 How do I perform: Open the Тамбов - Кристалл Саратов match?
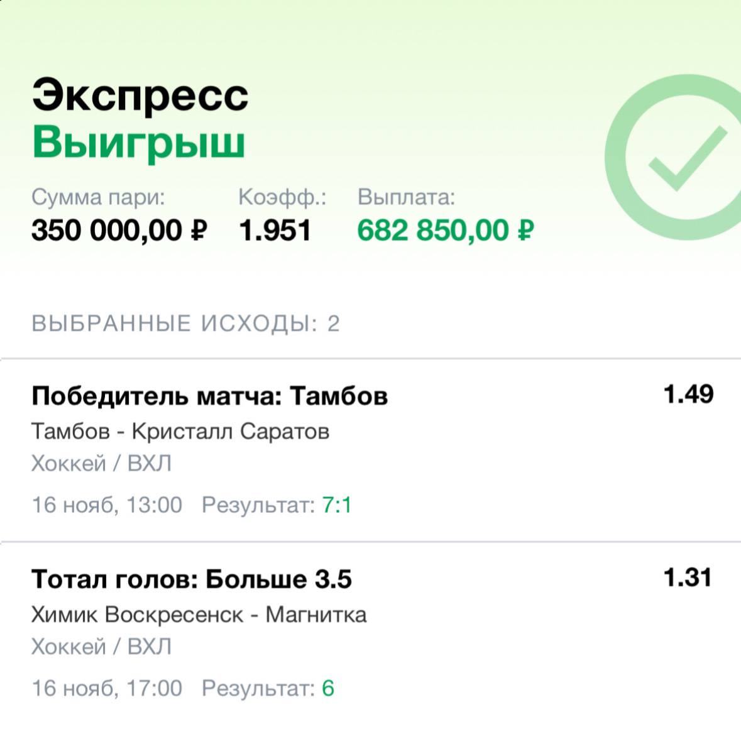click(x=180, y=432)
